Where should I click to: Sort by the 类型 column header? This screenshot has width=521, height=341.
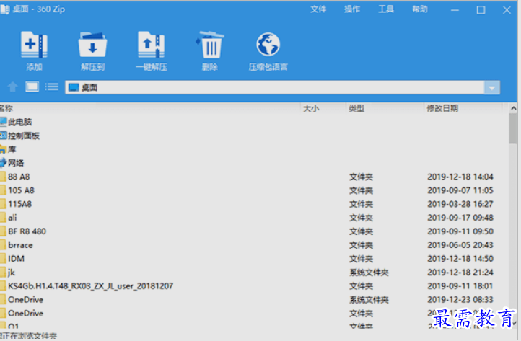356,108
